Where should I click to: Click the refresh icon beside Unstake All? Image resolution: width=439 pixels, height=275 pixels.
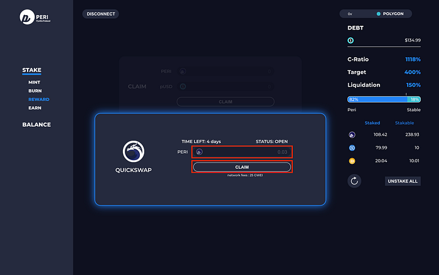(x=354, y=181)
